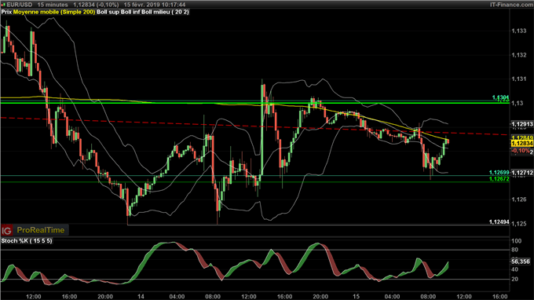The height and width of the screenshot is (300, 534).
Task: Click the 1,12699 support level label
Action: click(x=499, y=173)
